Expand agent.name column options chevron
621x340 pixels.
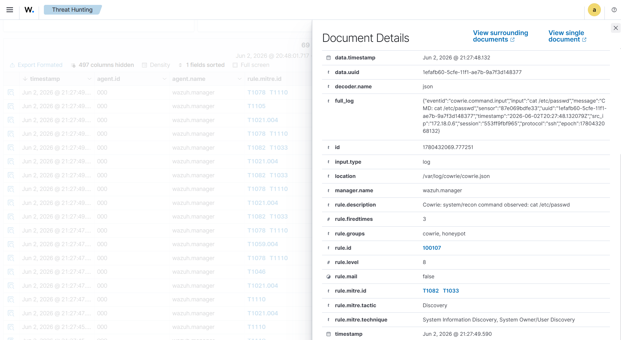point(239,79)
